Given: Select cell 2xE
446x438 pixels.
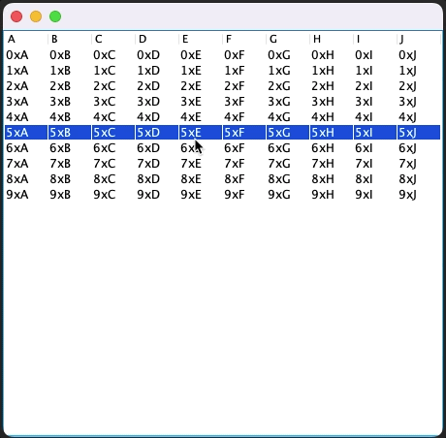Looking at the screenshot, I should [201, 86].
